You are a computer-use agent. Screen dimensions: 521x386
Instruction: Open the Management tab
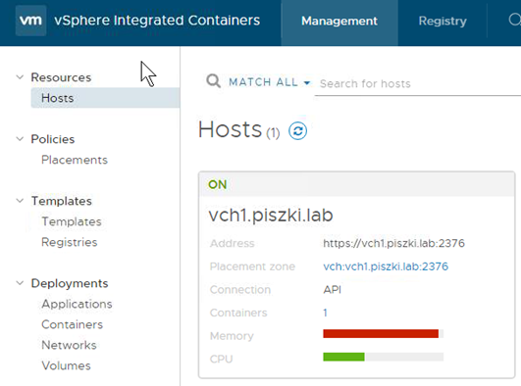(x=339, y=22)
